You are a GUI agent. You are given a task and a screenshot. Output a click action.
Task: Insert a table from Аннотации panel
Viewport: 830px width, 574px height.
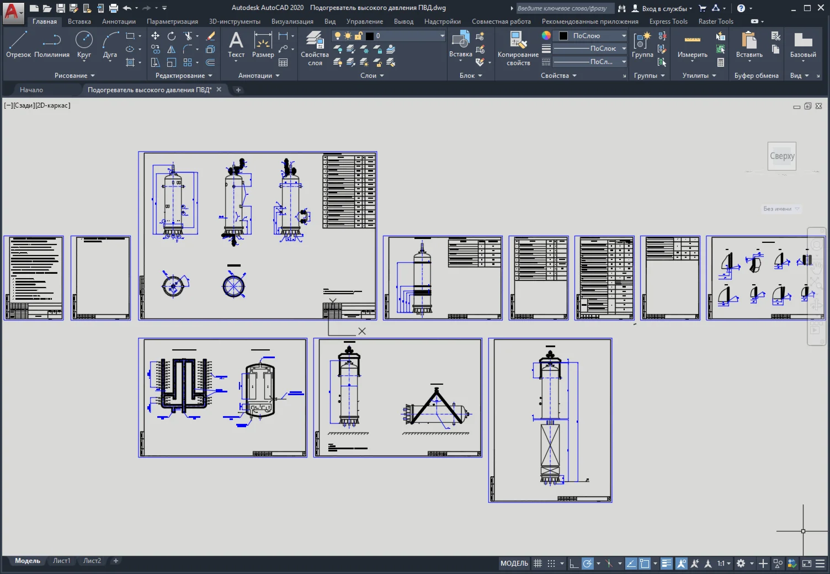[283, 62]
